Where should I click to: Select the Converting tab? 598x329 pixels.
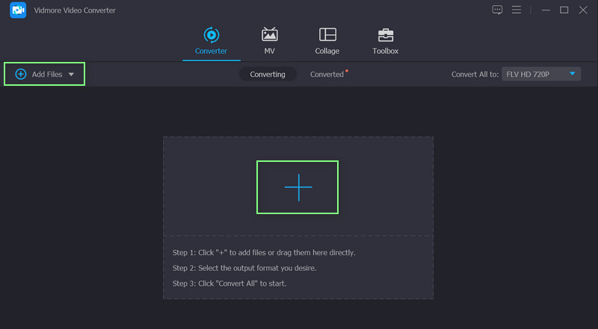click(x=268, y=75)
